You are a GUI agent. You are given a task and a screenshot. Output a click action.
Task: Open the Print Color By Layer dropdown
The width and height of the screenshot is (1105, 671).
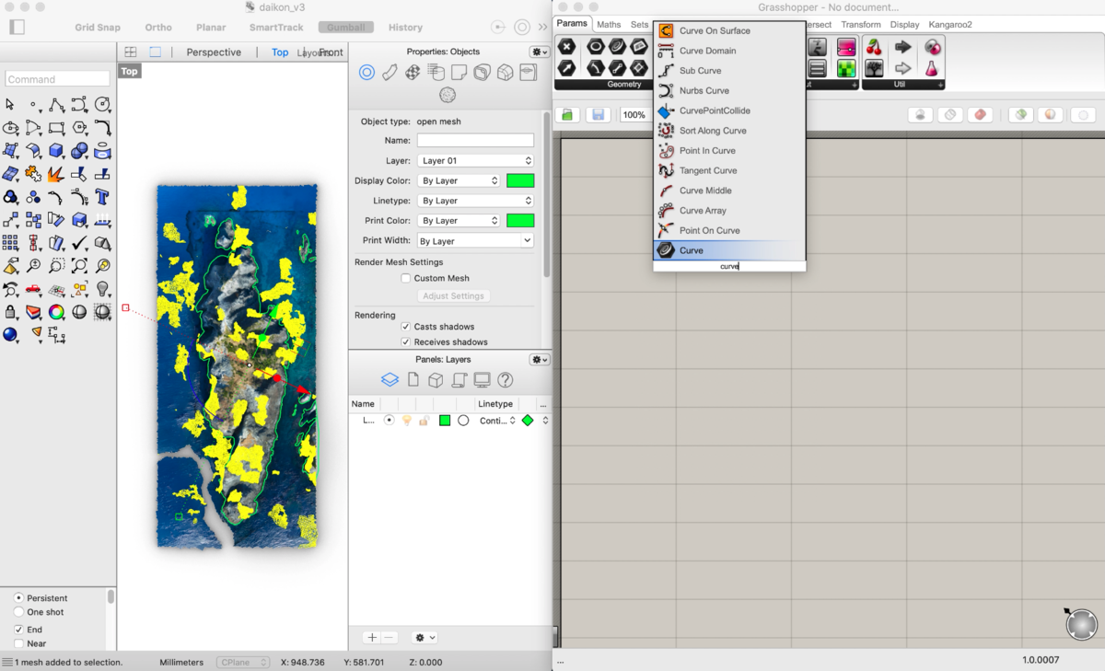459,221
